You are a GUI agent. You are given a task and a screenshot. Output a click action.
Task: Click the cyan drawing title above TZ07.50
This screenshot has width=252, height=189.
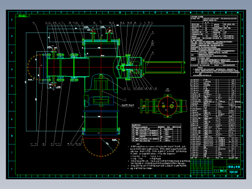tap(234, 167)
